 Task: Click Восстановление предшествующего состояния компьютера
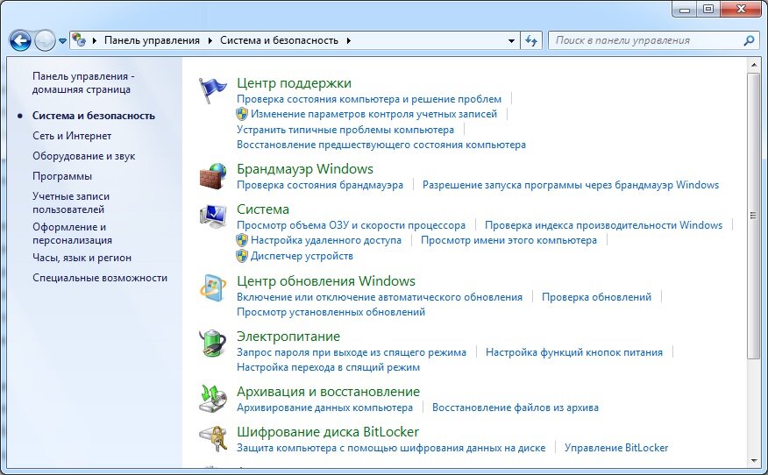[x=381, y=145]
